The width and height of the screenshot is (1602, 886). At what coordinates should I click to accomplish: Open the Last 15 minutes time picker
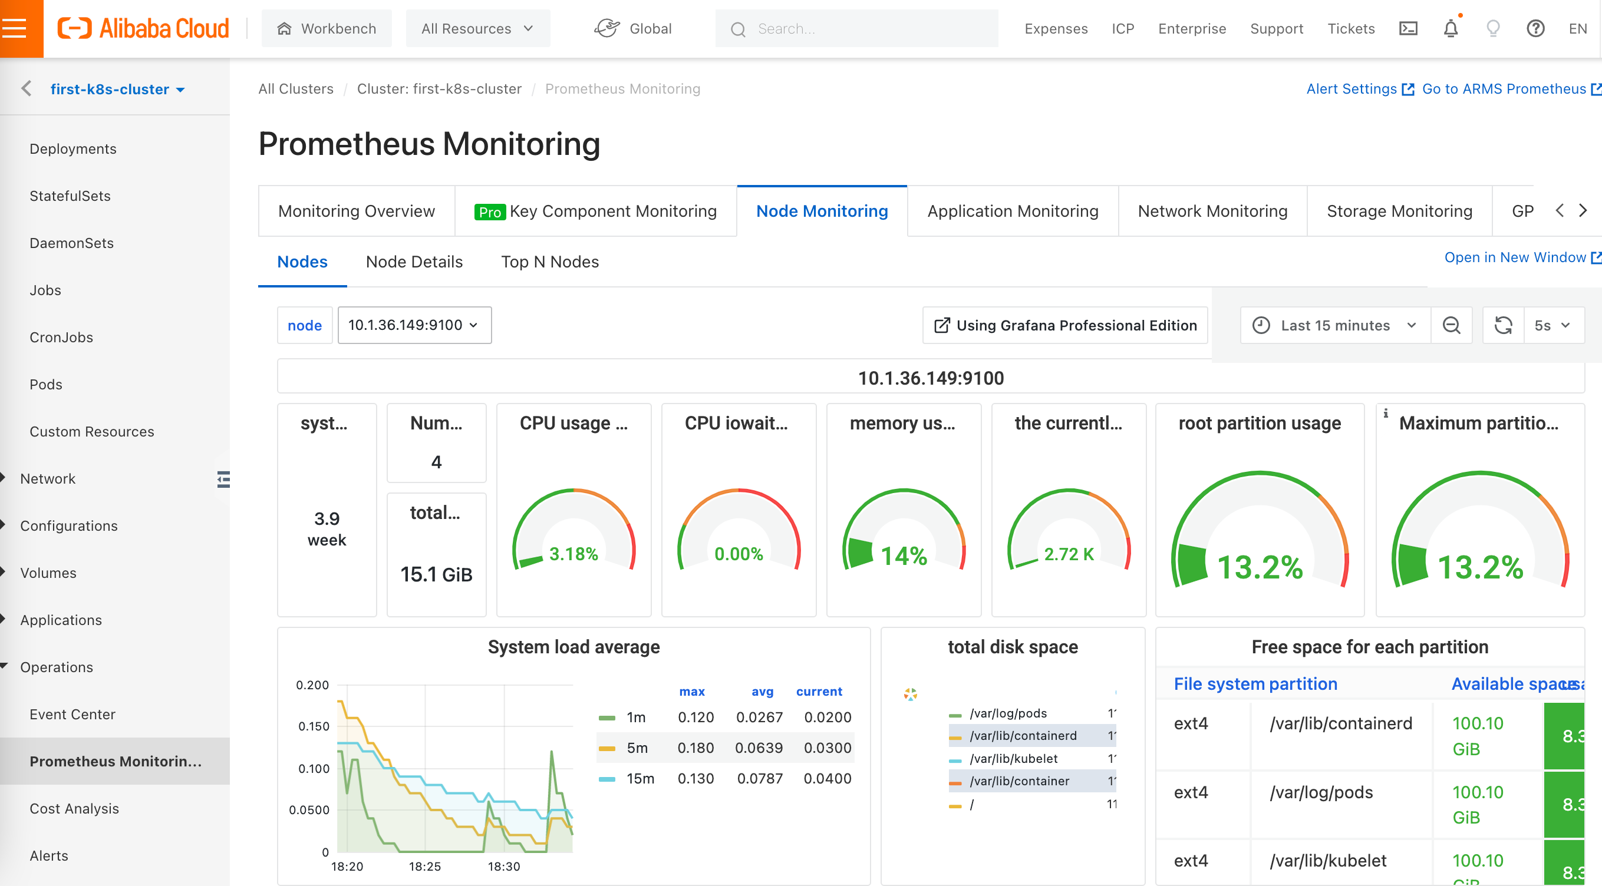pos(1334,325)
